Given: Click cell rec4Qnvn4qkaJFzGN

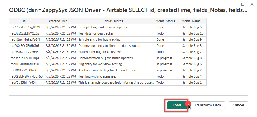Looking at the screenshot, I should click(x=27, y=39).
